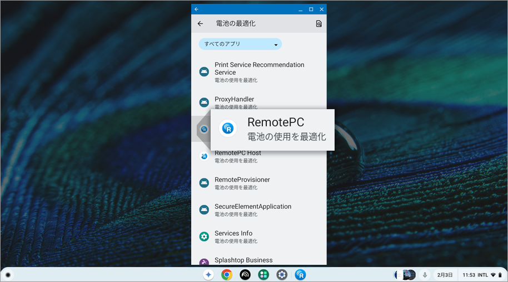Click the Print Service Recommendation Service app icon

[204, 71]
